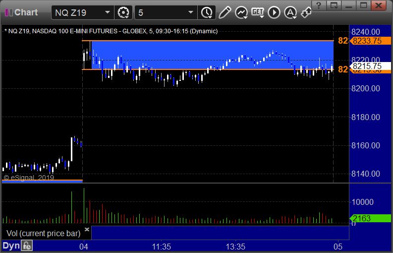Viewport: 393px width, 253px height.
Task: Click the interval field showing 5
Action: click(166, 12)
